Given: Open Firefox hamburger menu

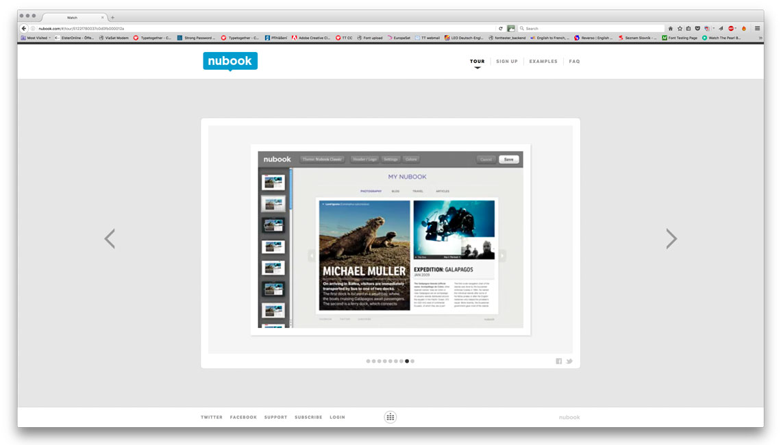Looking at the screenshot, I should click(757, 28).
